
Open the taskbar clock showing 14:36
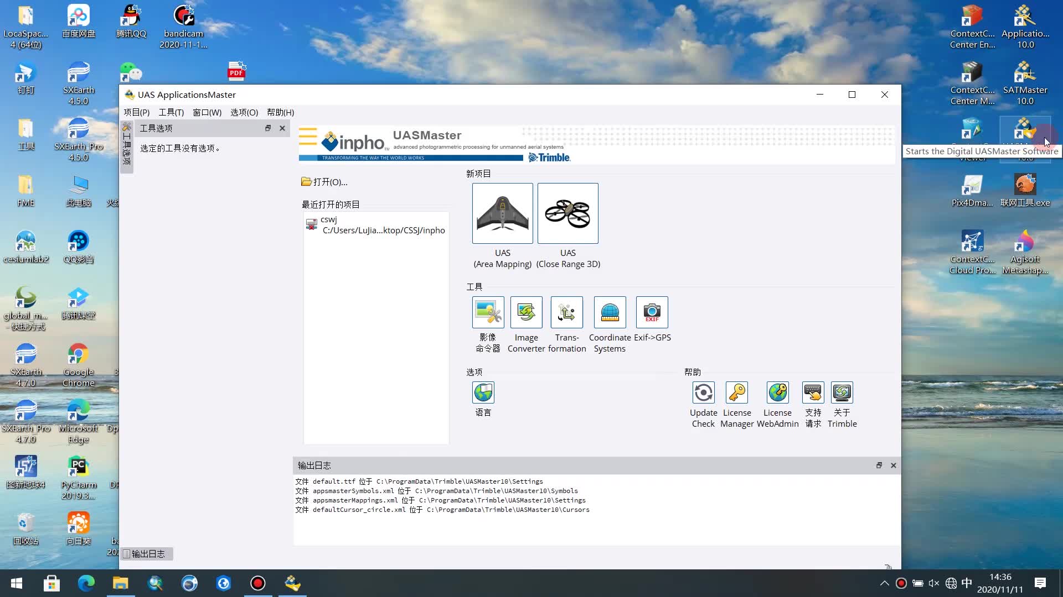click(1000, 583)
